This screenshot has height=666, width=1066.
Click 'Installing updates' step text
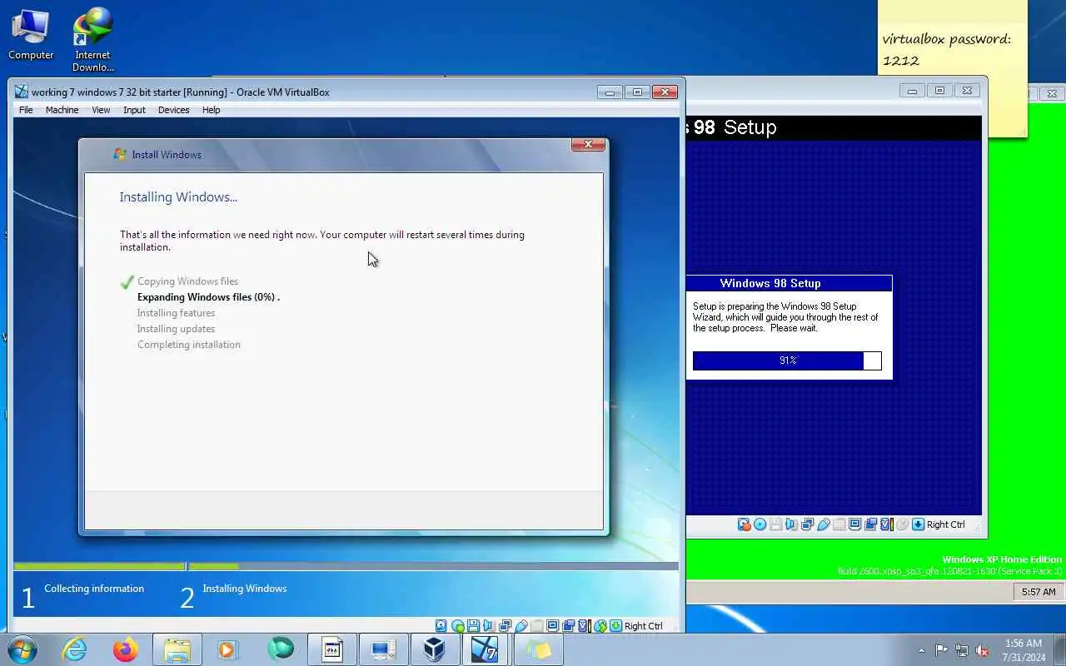(x=176, y=329)
